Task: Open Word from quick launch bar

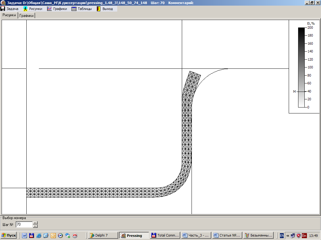Action: tap(24, 236)
